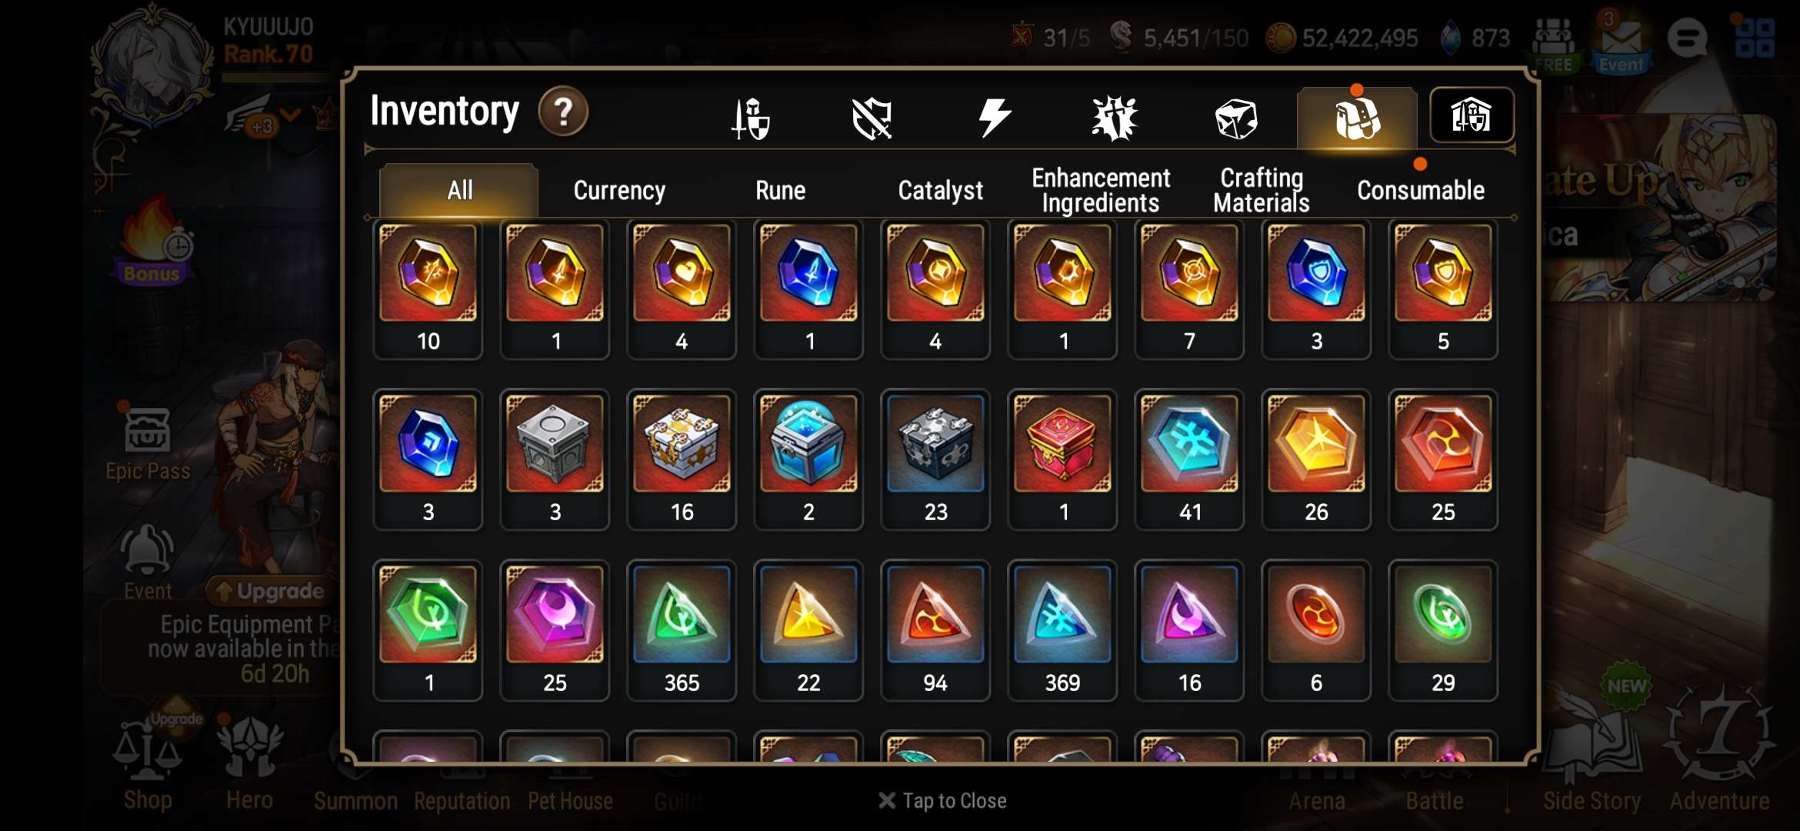The image size is (1800, 831).
Task: Select the dice cube category icon
Action: click(x=1236, y=119)
